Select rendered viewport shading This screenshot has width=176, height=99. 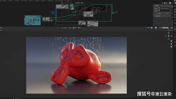click(168, 28)
